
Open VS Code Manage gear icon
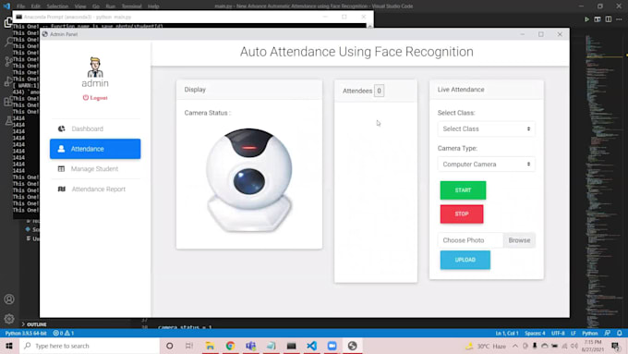9,319
